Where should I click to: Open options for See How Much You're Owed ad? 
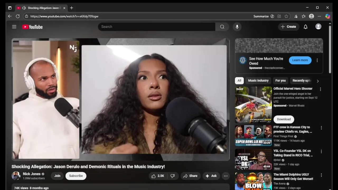coord(317,60)
